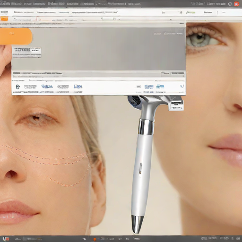The image size is (242, 242).
Task: Click the label tag attached to the razor head
Action: click(x=177, y=105)
